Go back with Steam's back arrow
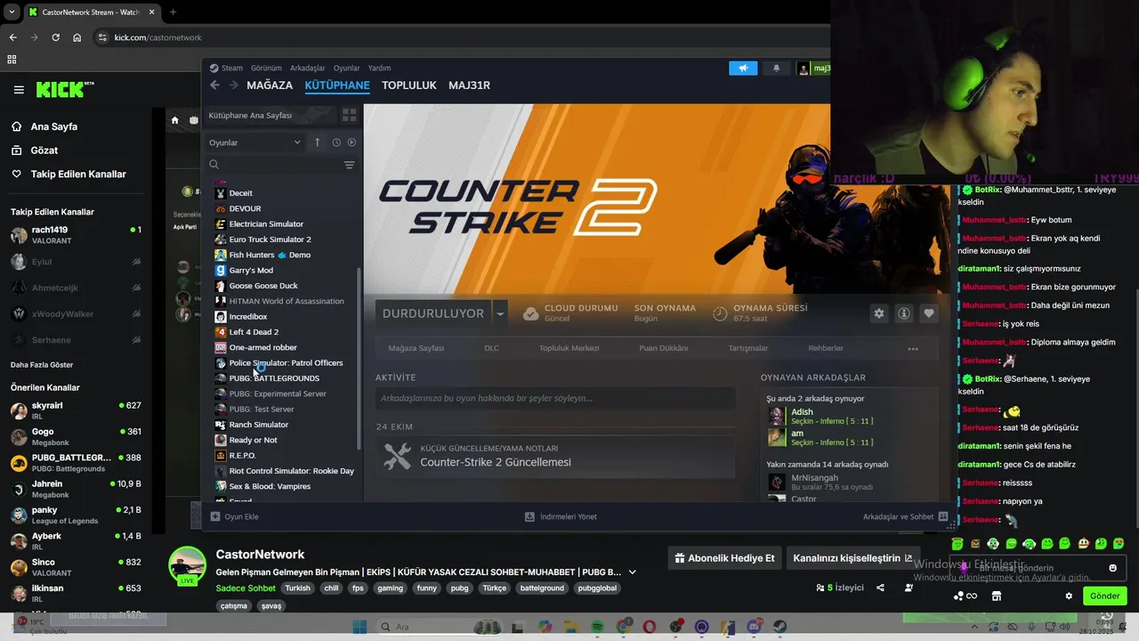The image size is (1139, 641). (214, 85)
